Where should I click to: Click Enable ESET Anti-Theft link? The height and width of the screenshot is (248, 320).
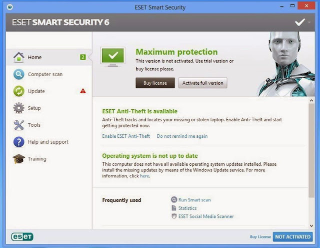pyautogui.click(x=126, y=136)
